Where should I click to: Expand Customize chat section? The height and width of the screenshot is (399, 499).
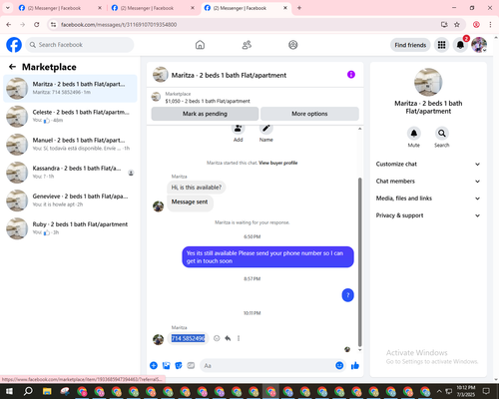428,164
